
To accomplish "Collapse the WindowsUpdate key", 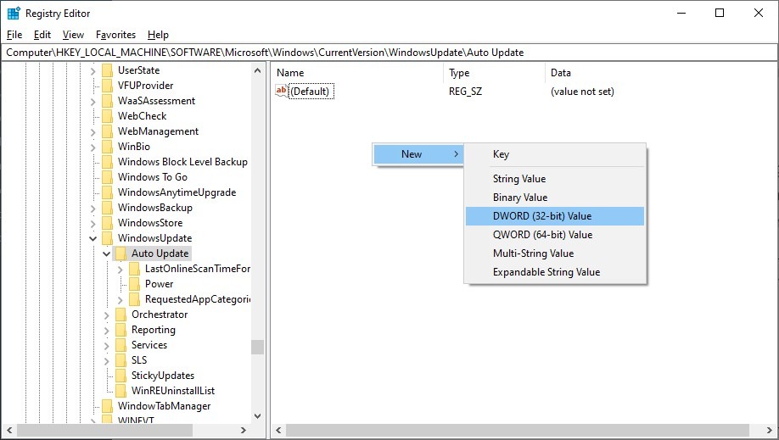I will 92,239.
